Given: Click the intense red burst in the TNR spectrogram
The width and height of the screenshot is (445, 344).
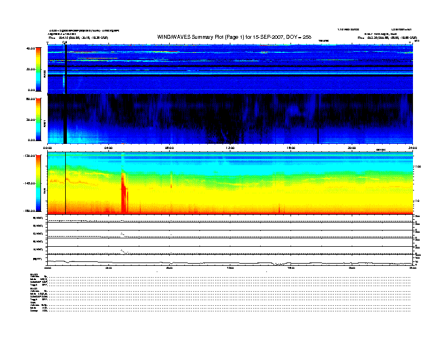Looking at the screenshot, I should point(124,193).
